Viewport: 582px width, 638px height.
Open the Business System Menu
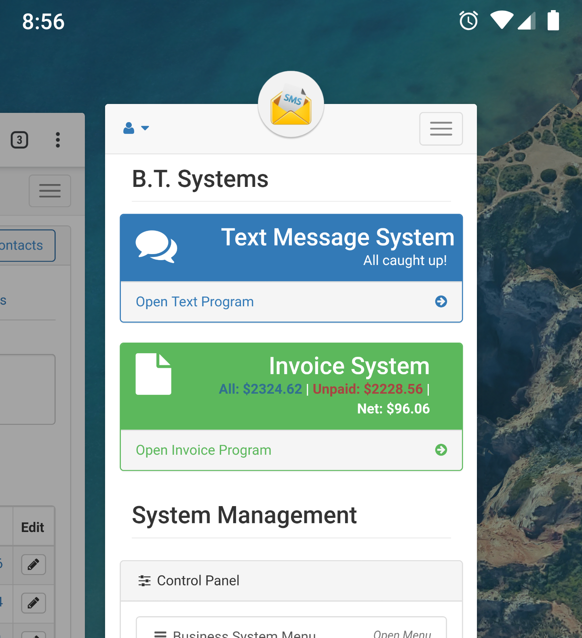click(x=244, y=633)
